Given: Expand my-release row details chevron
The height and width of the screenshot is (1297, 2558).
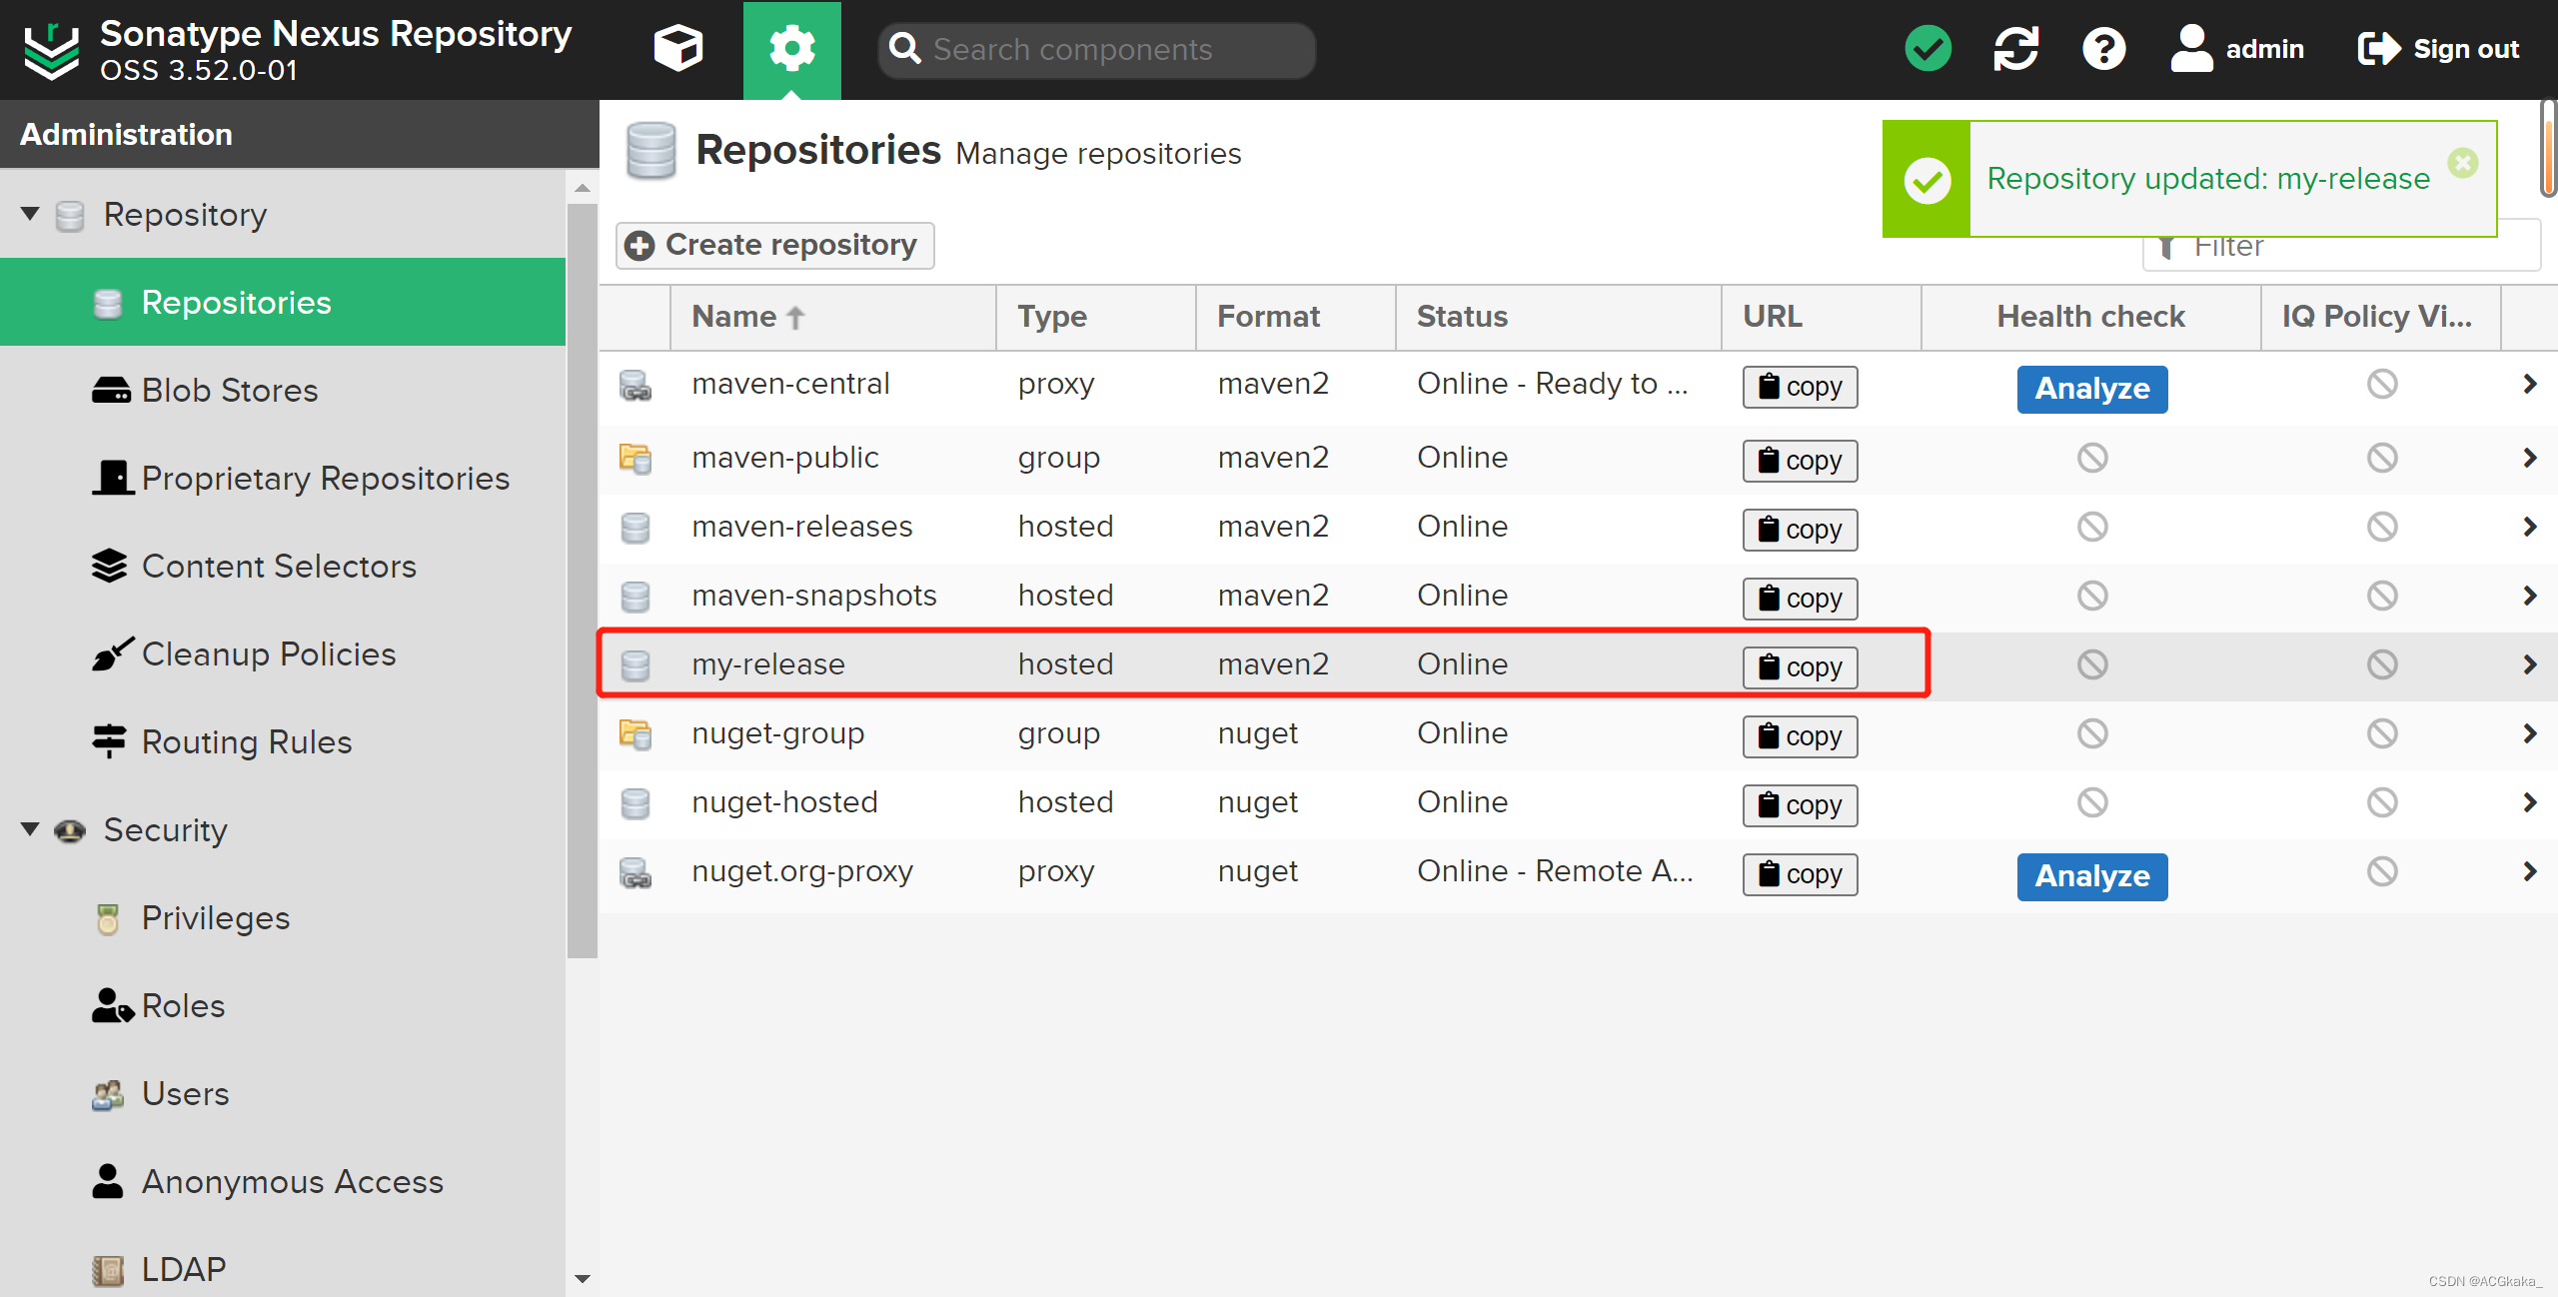Looking at the screenshot, I should click(x=2529, y=664).
